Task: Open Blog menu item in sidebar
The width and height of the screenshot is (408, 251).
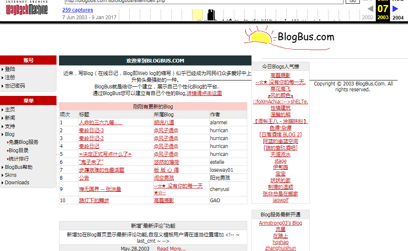Action: 10,134
